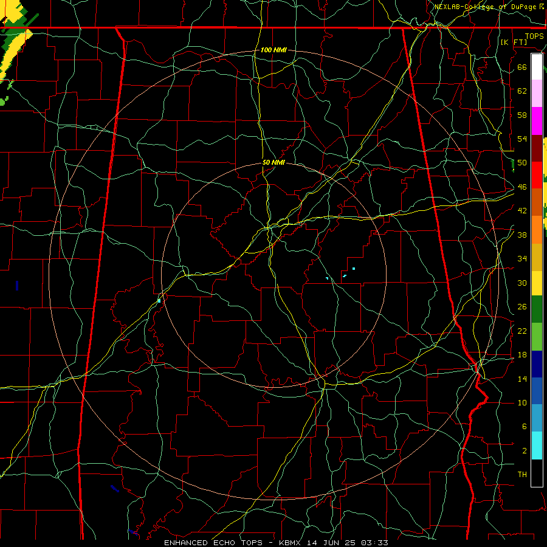Click the 30 legend value
Viewport: 547px width, 547px height.
point(522,283)
